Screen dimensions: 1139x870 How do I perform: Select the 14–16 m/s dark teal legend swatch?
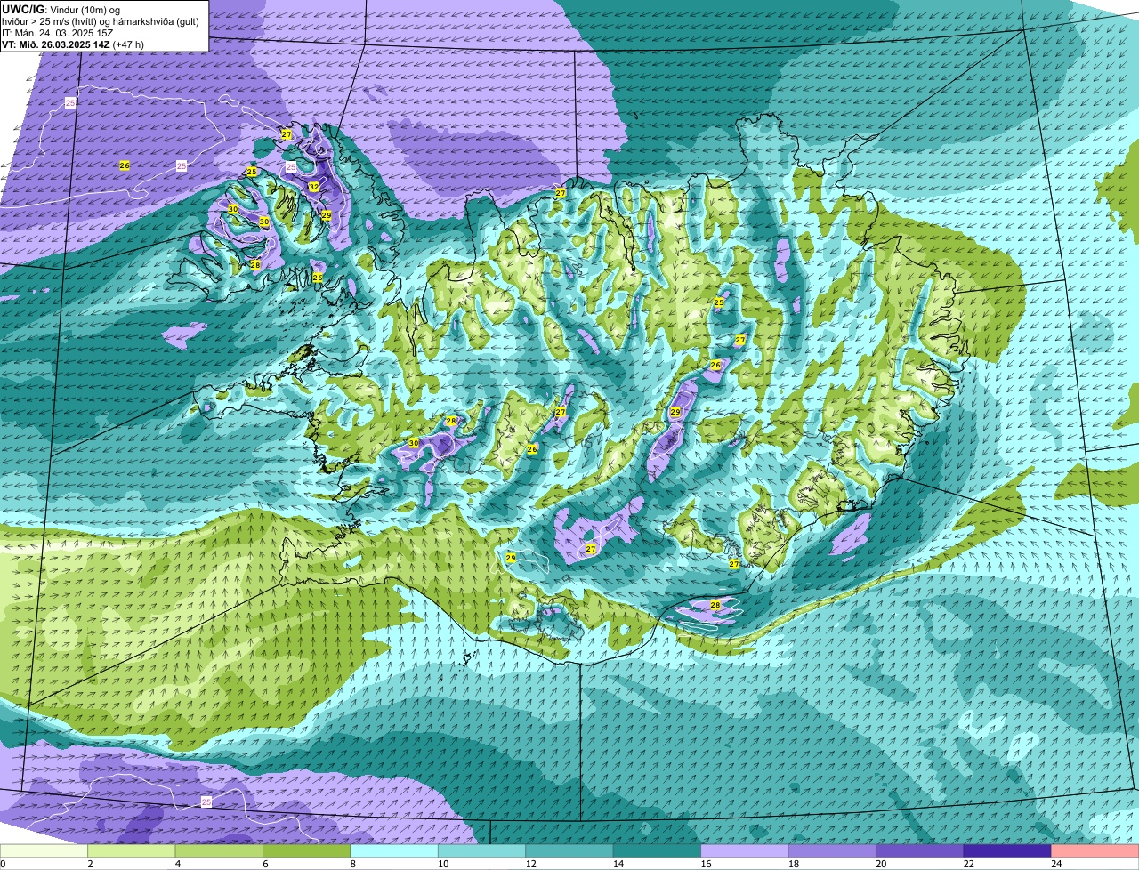click(658, 850)
